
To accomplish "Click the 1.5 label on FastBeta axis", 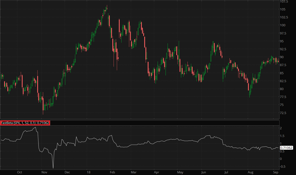I will pos(282,136).
